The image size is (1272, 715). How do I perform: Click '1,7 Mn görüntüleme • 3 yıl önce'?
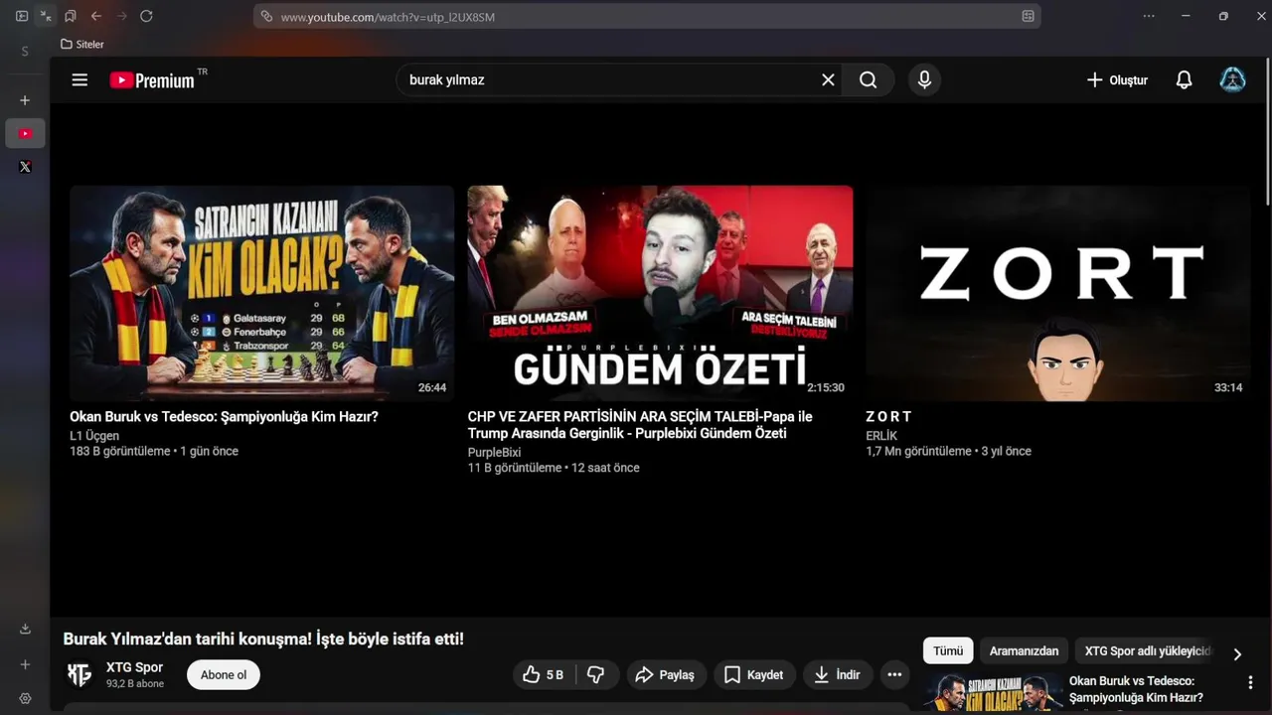point(948,452)
